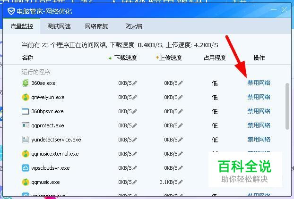Click the 360se.exe browser icon

click(x=26, y=83)
